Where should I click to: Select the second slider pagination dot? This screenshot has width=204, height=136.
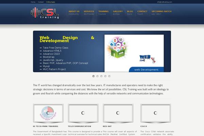[98, 76]
